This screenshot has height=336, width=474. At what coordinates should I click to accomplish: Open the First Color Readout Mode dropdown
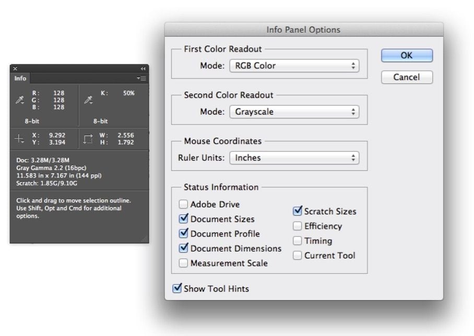click(x=294, y=66)
